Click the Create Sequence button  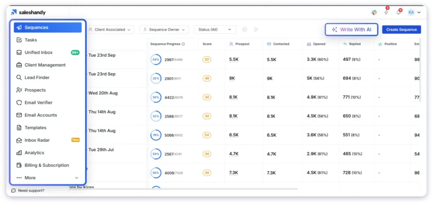tap(401, 30)
